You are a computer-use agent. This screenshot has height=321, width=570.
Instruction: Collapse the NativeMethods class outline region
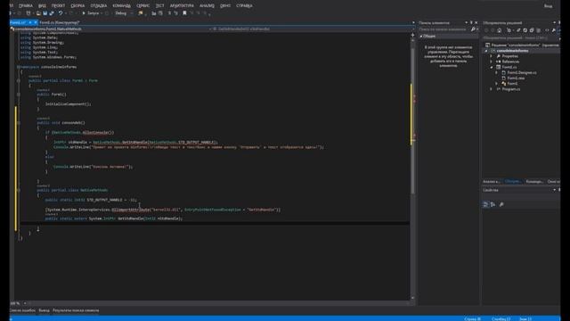click(x=19, y=190)
